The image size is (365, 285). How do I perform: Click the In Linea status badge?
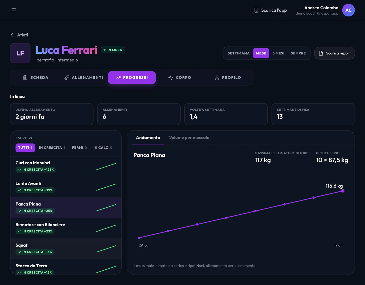pyautogui.click(x=113, y=50)
